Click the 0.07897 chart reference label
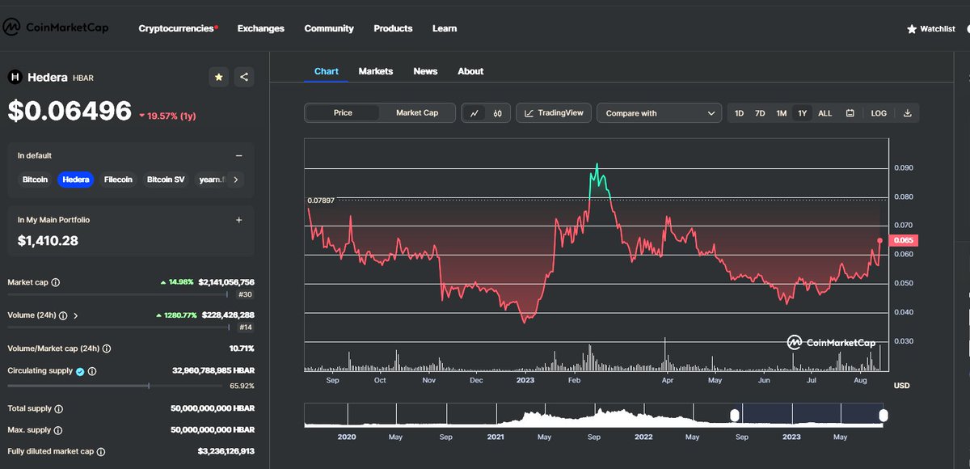 pyautogui.click(x=321, y=200)
